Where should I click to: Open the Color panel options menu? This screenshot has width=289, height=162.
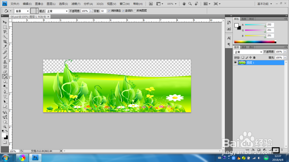(x=286, y=19)
